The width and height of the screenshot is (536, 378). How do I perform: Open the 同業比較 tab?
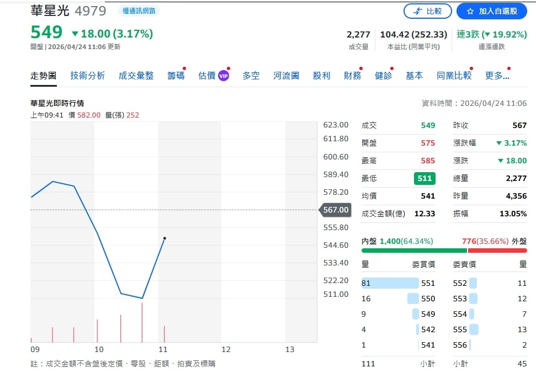click(x=454, y=76)
